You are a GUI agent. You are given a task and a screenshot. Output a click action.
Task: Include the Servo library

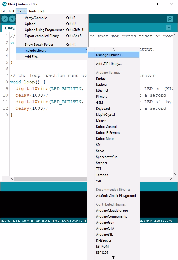pos(113,151)
